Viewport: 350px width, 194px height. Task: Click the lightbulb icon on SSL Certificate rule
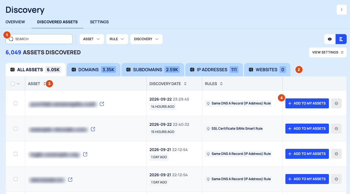(208, 129)
